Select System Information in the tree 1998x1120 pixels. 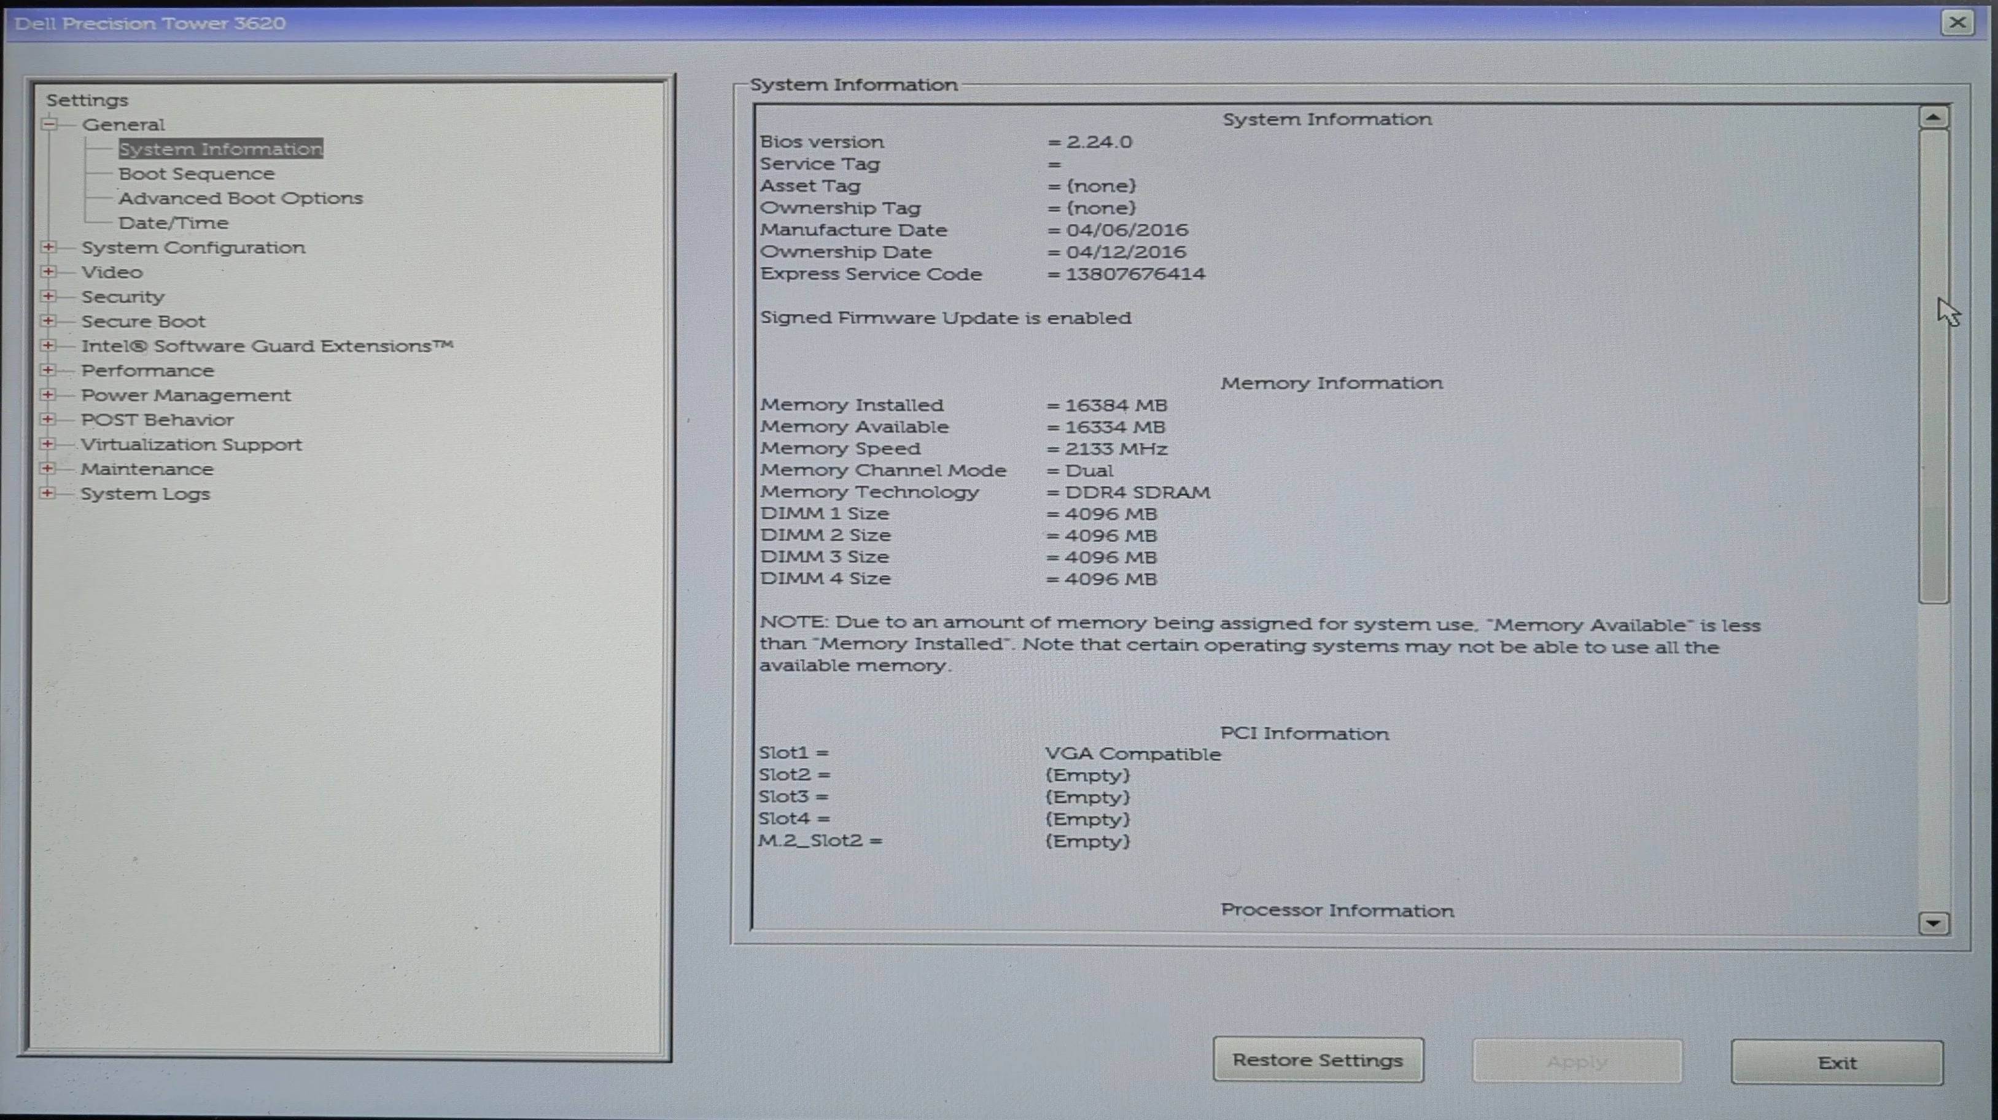[x=220, y=149]
